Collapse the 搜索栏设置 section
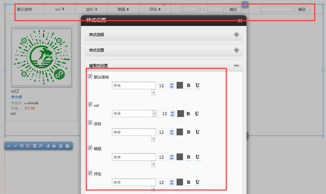Viewport: 326px width, 194px height. pos(236,65)
